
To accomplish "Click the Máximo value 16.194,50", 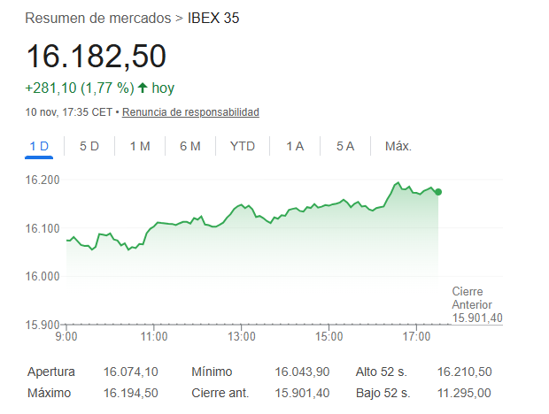I will coord(130,393).
